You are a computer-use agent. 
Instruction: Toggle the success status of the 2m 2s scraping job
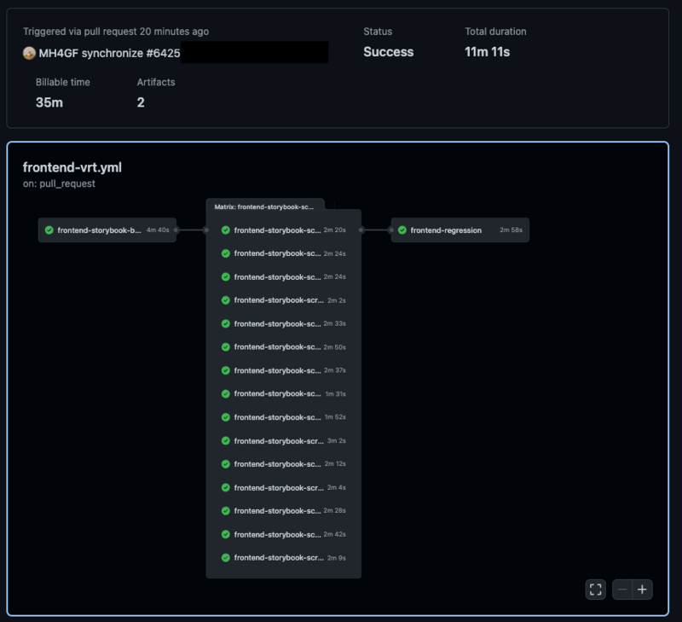pos(225,300)
